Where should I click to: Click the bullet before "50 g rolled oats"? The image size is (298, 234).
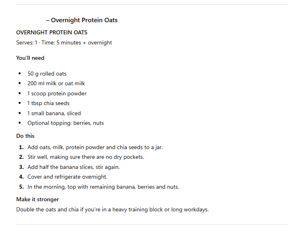coord(20,74)
